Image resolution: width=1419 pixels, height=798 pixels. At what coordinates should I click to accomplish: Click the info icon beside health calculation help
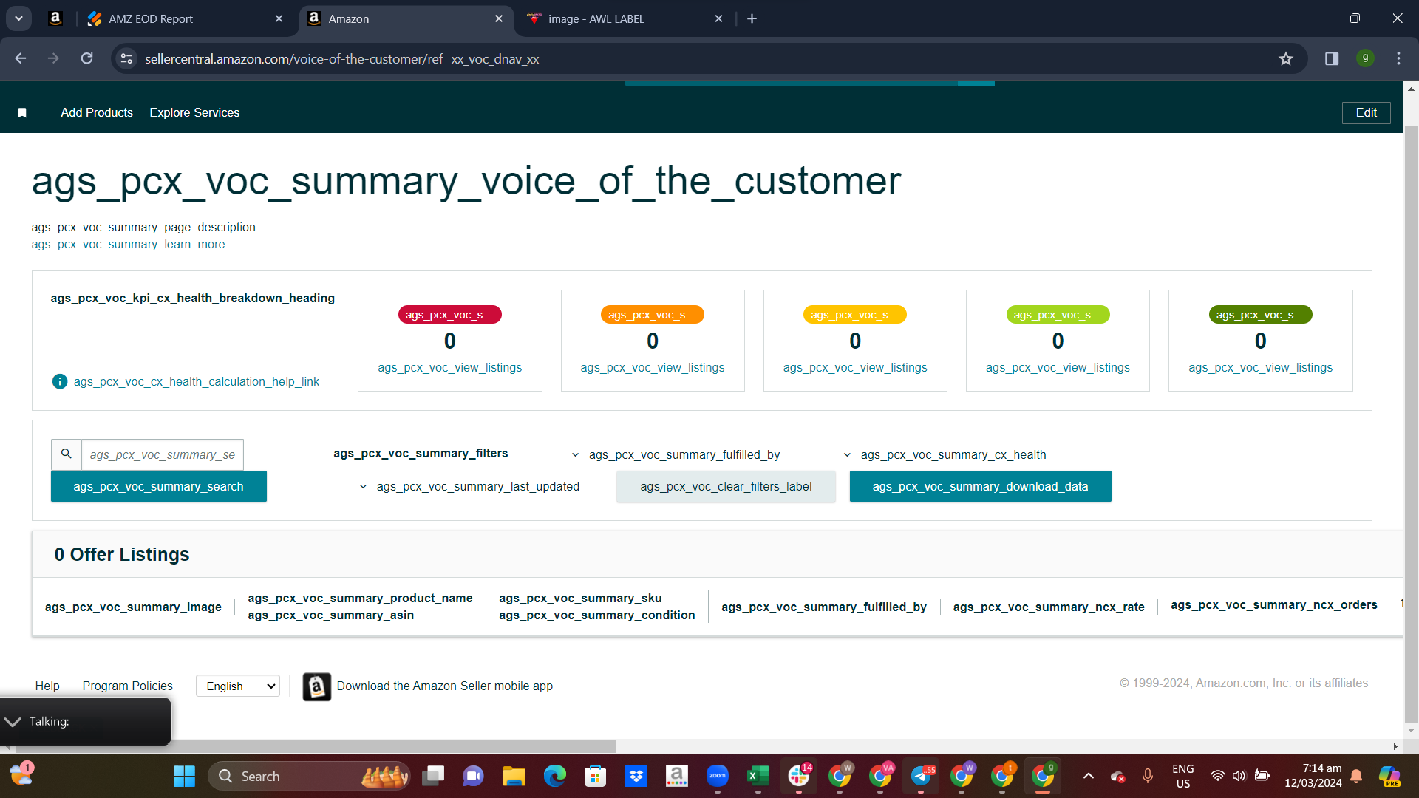tap(60, 381)
